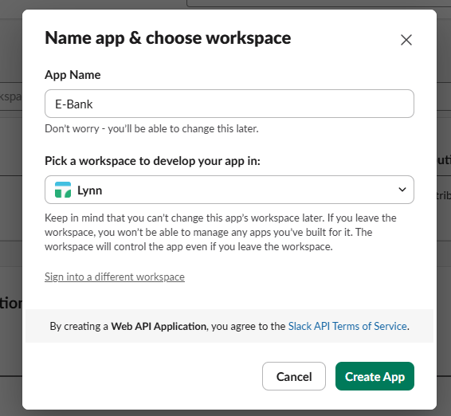Open Sign into a different workspace link
The image size is (451, 416).
pos(115,277)
